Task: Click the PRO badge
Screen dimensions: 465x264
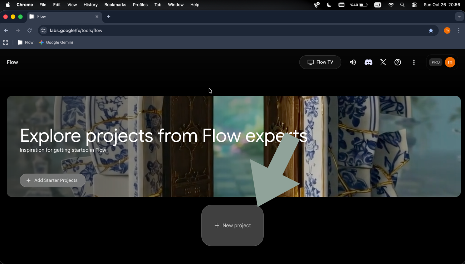Action: [x=435, y=62]
